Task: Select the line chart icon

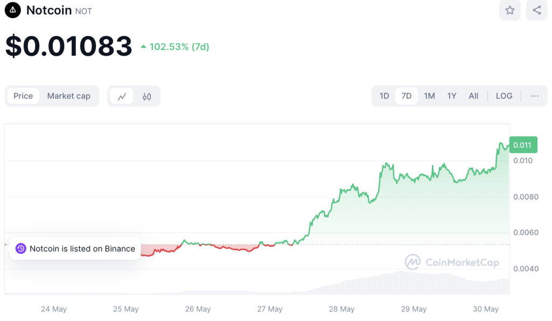Action: pos(122,96)
